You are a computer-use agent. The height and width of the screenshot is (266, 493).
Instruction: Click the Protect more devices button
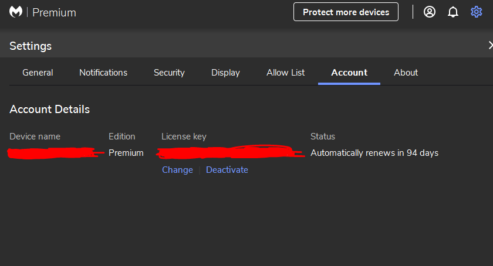[x=346, y=12]
